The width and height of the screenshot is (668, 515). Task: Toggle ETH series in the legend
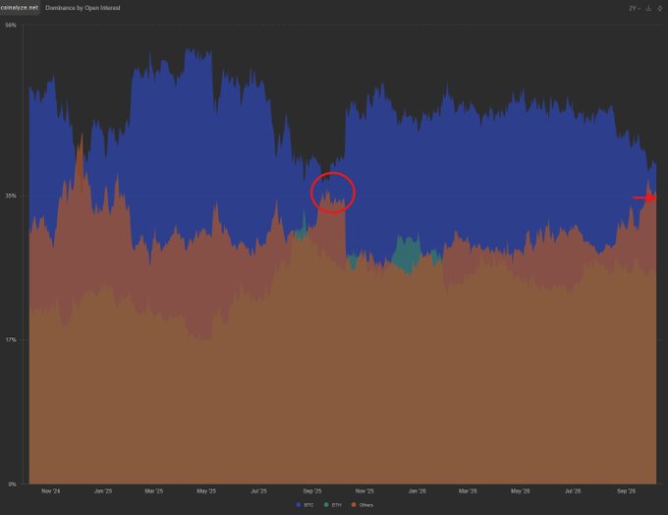coord(333,505)
